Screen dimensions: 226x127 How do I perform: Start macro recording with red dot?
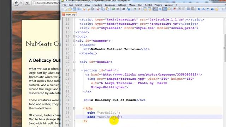[x=175, y=9]
